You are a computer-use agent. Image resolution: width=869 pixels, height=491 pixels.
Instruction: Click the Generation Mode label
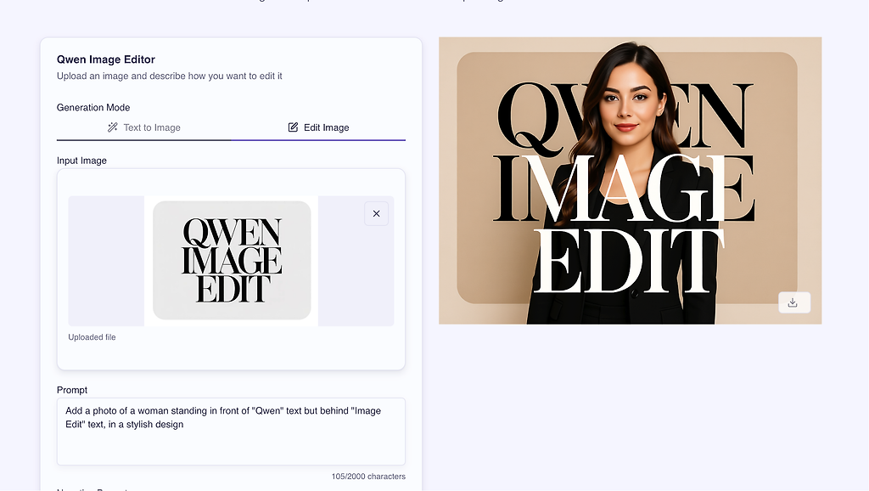click(x=93, y=108)
